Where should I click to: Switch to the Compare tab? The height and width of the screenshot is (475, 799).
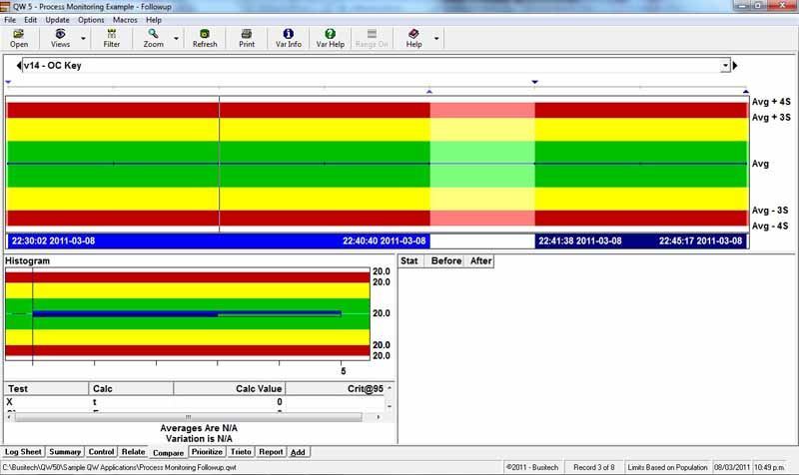pyautogui.click(x=168, y=453)
